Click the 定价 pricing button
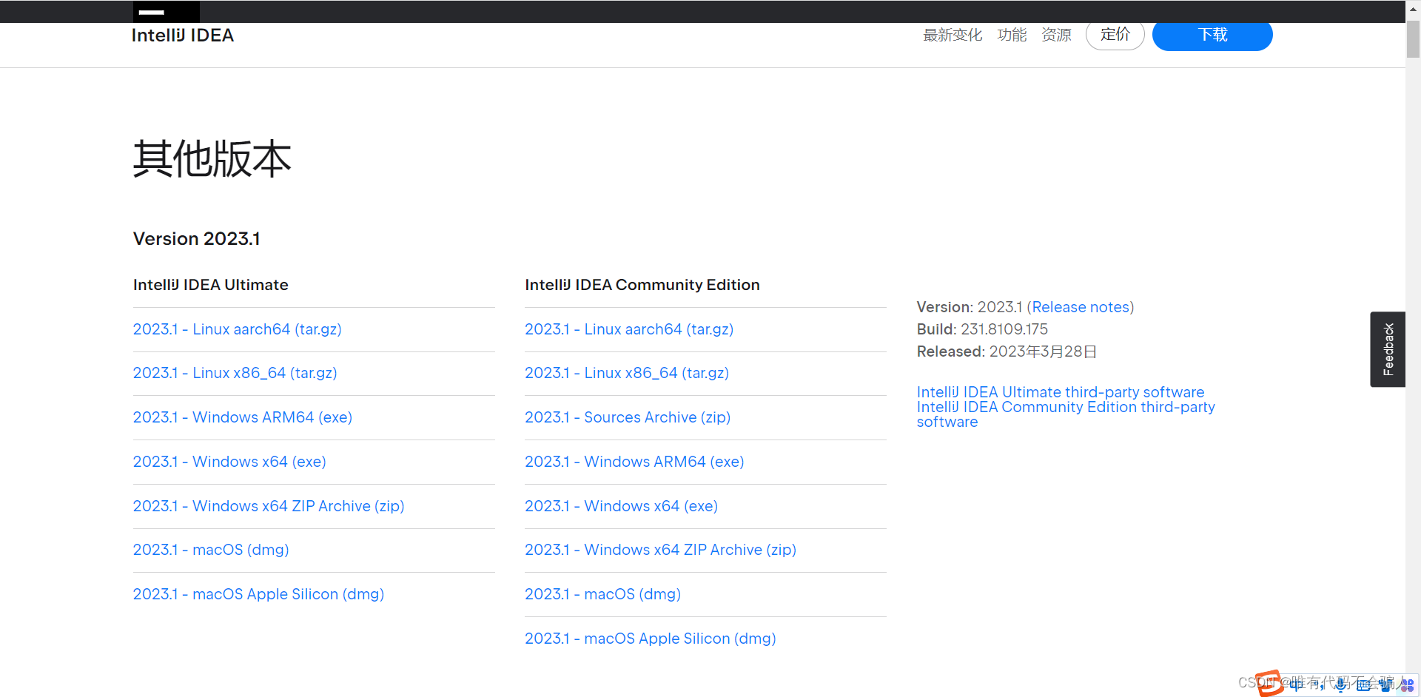The height and width of the screenshot is (697, 1421). coord(1115,34)
